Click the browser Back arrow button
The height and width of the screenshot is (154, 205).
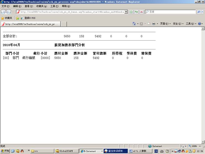click(x=3, y=12)
